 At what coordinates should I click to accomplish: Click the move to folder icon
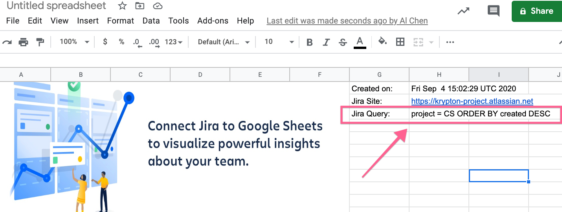click(x=140, y=6)
